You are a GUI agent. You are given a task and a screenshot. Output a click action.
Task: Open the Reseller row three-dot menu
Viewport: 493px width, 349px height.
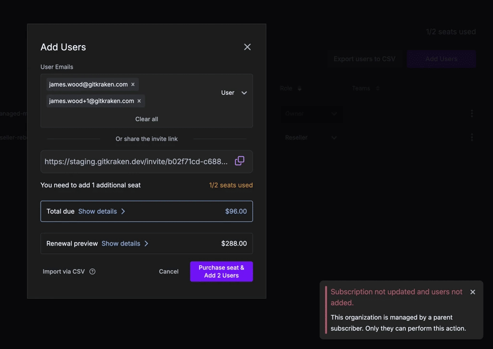pyautogui.click(x=472, y=137)
